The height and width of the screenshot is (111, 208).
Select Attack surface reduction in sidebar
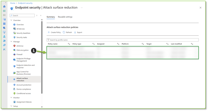pos(24,79)
